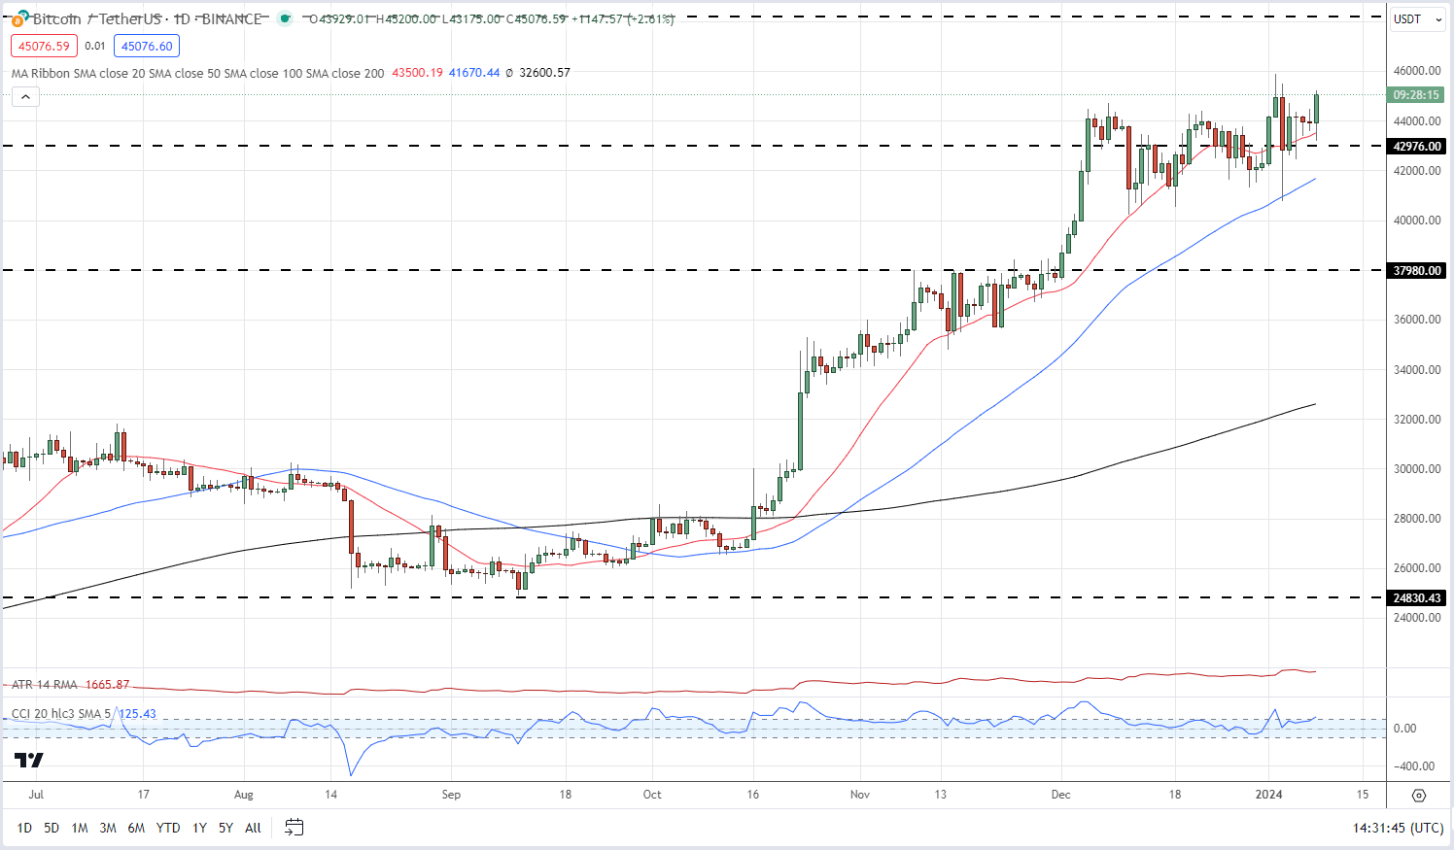The image size is (1454, 850).
Task: Click the 24830.43 horizontal line price label
Action: click(1417, 598)
